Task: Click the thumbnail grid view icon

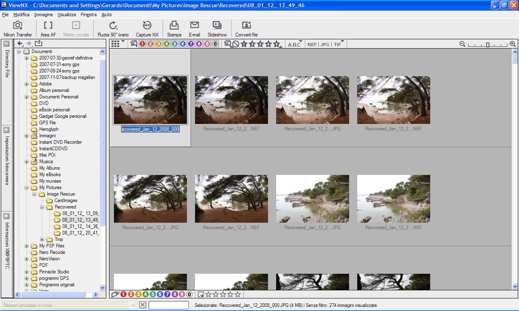Action: 115,44
